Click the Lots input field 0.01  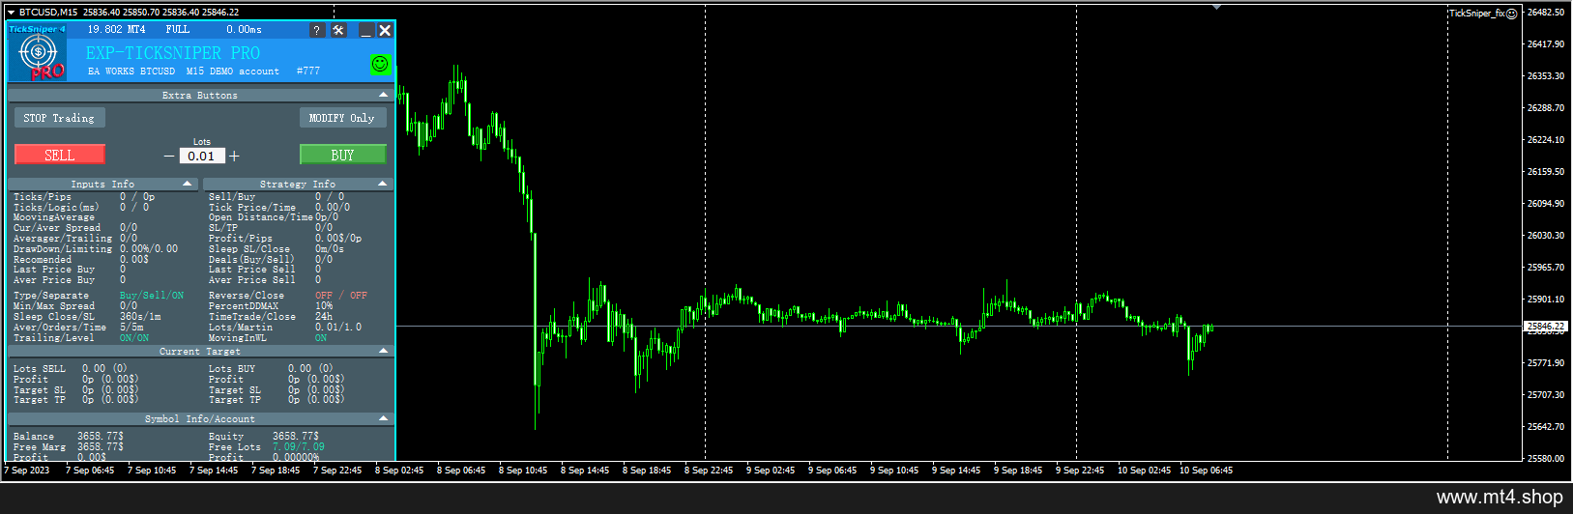pyautogui.click(x=201, y=156)
